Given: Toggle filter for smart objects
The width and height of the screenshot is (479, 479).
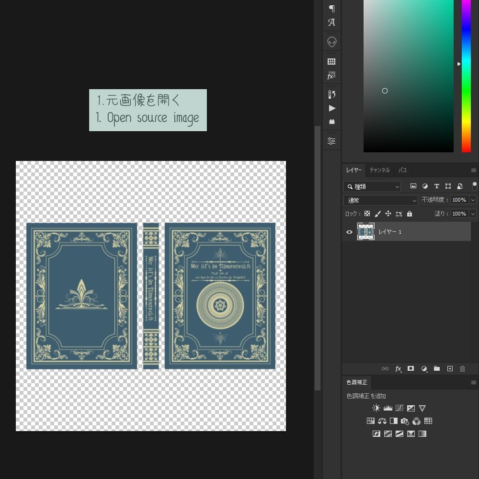Looking at the screenshot, I should (460, 186).
